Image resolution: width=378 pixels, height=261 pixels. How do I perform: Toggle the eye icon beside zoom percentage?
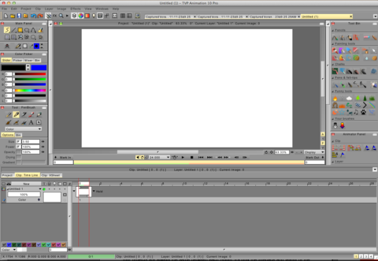[292, 152]
